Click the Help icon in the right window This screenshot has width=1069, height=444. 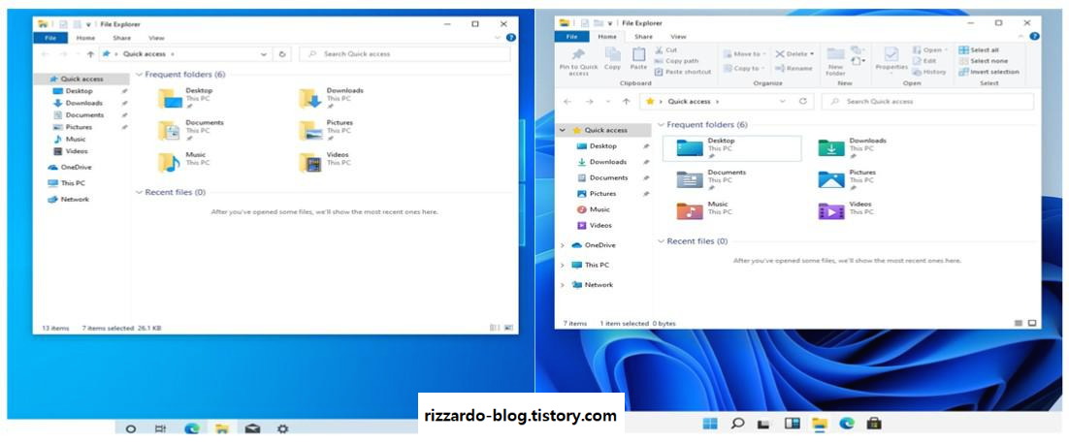click(x=1035, y=37)
